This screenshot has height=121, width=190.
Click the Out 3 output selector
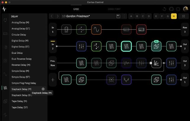click(185, 63)
